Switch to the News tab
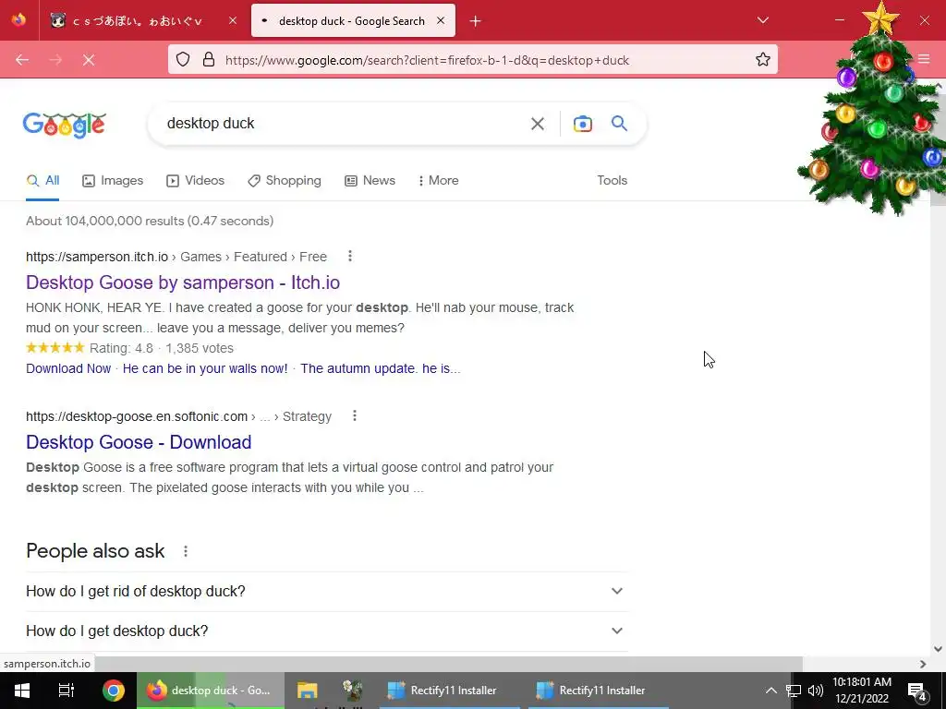Image resolution: width=946 pixels, height=709 pixels. coord(370,180)
